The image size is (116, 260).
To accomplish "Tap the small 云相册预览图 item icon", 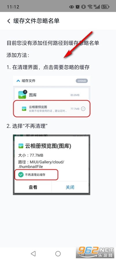I will click(24, 109).
